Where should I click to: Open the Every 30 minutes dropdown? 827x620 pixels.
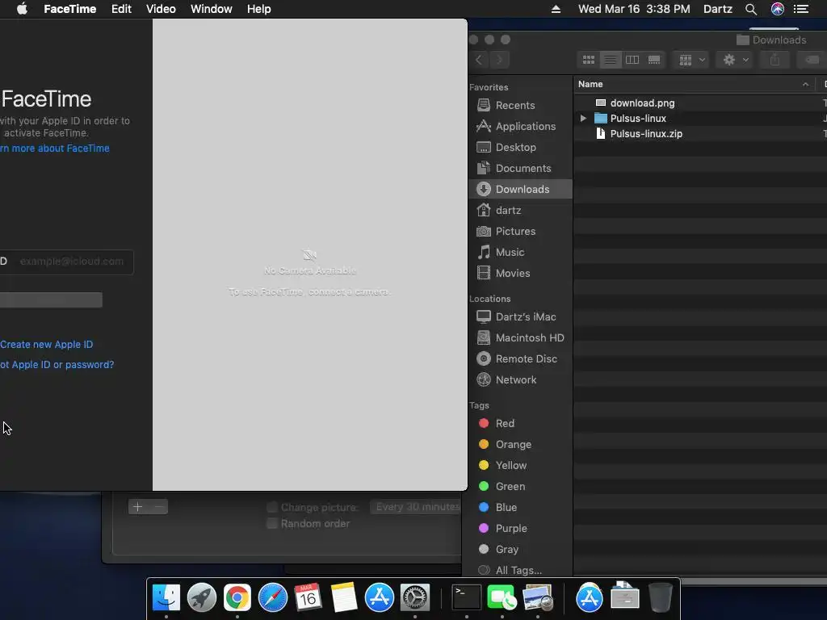[415, 507]
